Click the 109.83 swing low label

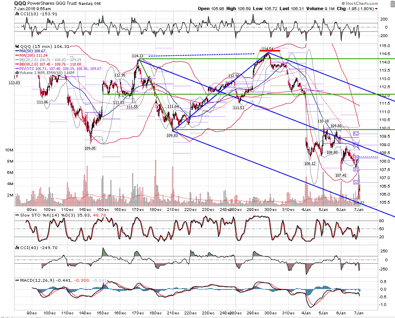172,135
